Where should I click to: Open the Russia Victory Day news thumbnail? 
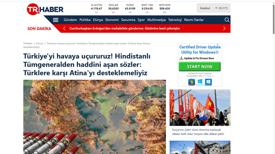click(x=200, y=107)
